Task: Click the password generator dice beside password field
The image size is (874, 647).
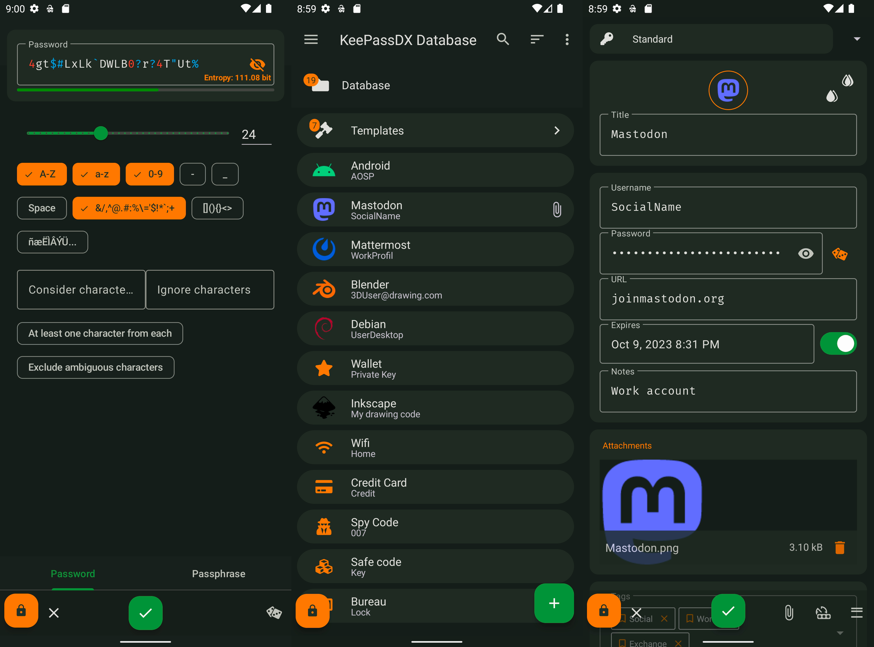Action: coord(839,254)
